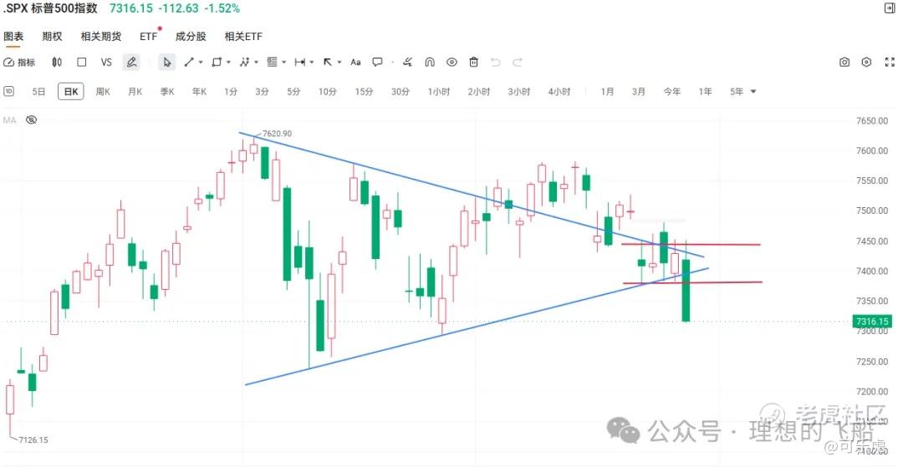This screenshot has height=467, width=903.
Task: Select the 周K weekly interval
Action: pos(103,91)
